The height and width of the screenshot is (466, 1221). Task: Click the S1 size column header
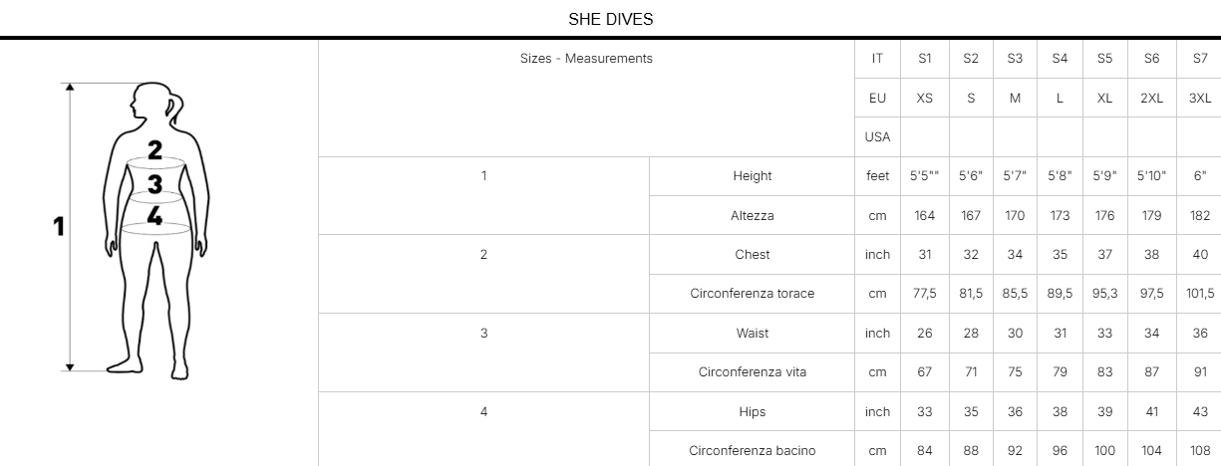pos(925,59)
